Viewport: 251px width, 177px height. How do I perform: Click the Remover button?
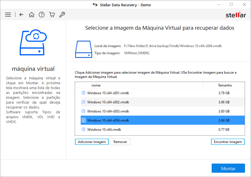coord(120,142)
